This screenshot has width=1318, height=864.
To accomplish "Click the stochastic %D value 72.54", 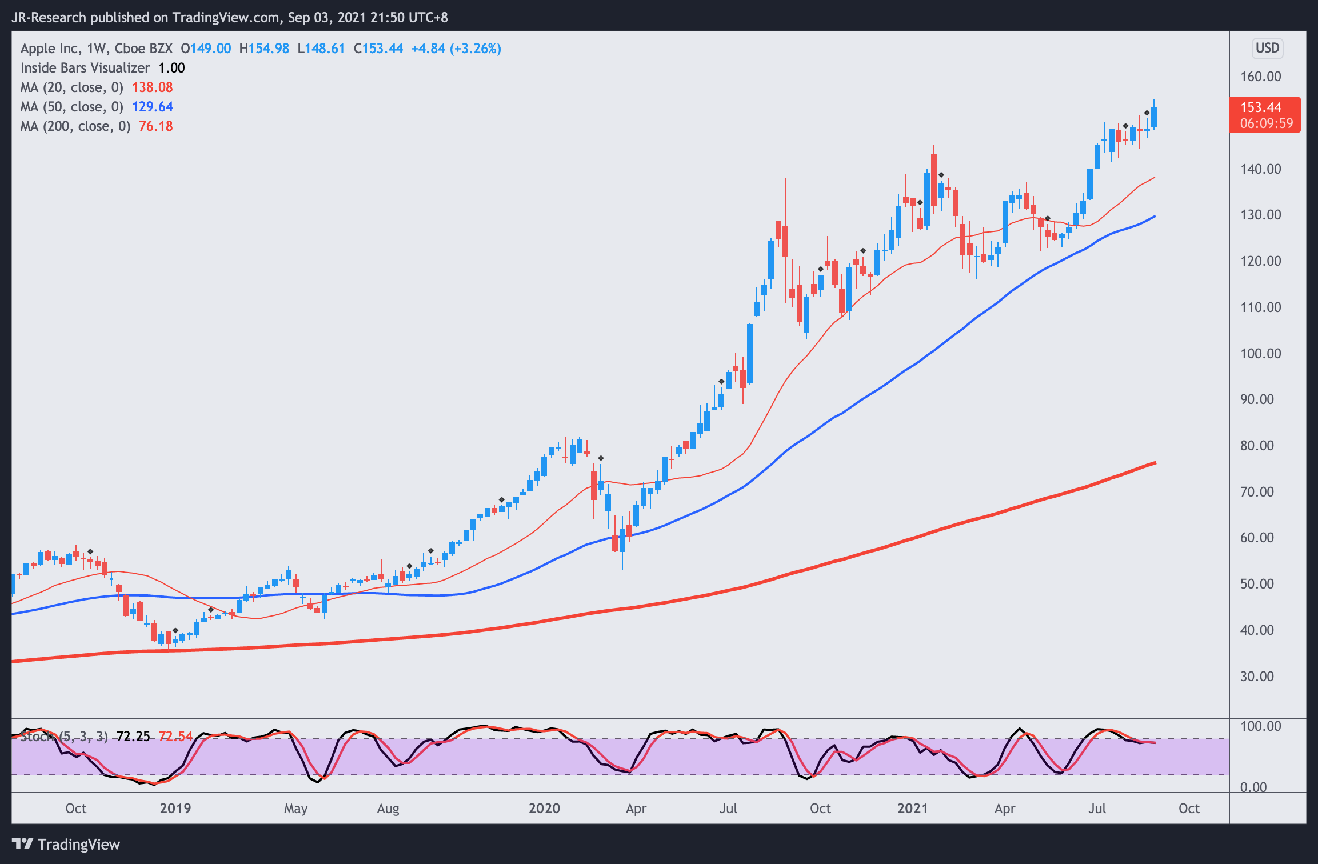I will [175, 737].
